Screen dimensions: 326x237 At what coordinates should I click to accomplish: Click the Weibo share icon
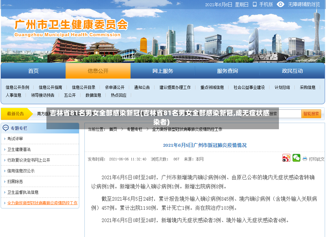286,158
